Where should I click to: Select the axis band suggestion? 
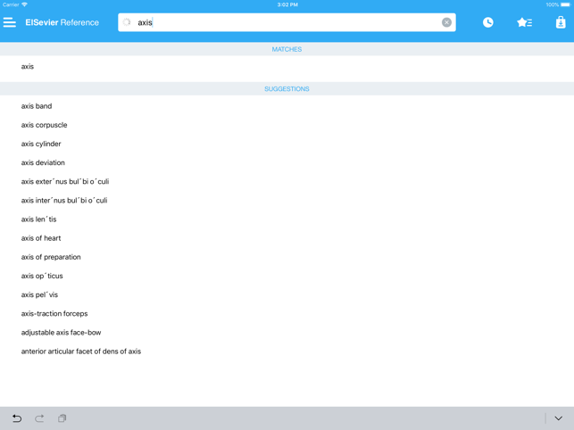click(37, 106)
